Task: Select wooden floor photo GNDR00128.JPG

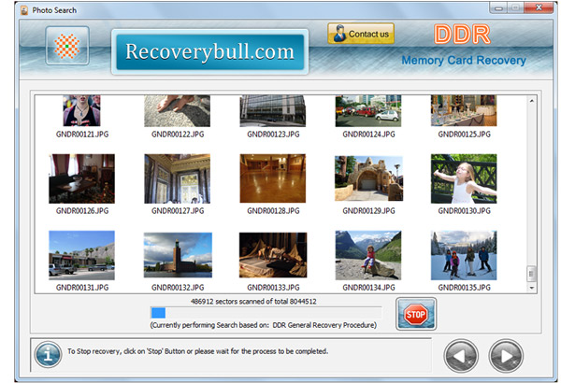Action: 273,178
